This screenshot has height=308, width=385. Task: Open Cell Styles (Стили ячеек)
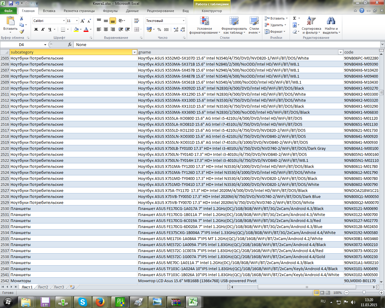[x=254, y=25]
